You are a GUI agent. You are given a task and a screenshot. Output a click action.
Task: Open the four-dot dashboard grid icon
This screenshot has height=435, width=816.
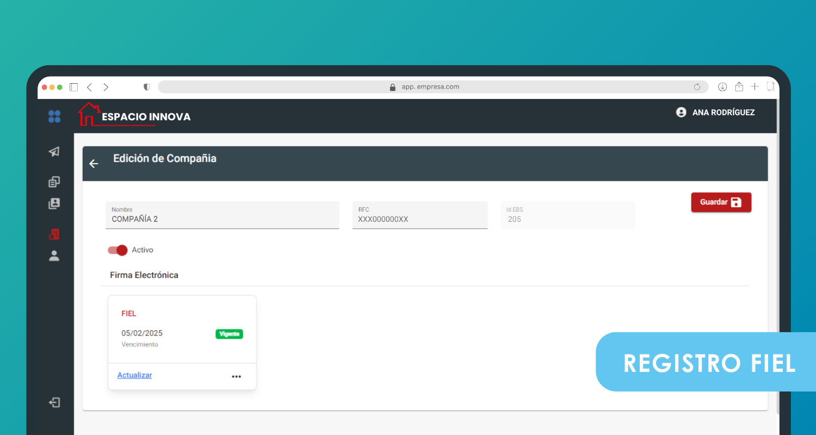pyautogui.click(x=54, y=116)
